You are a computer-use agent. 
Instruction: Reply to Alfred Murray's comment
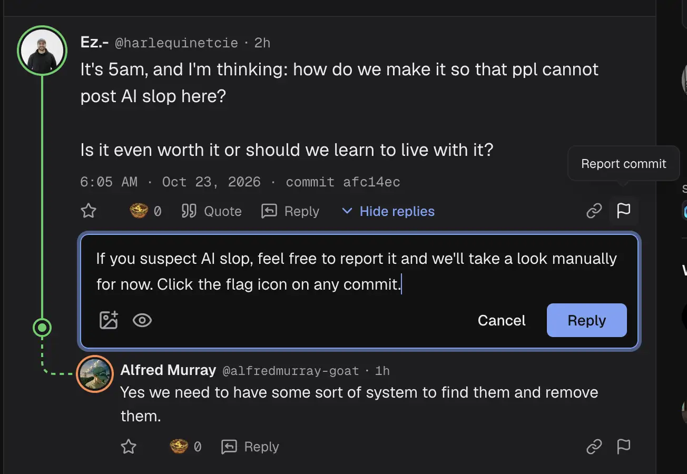pyautogui.click(x=250, y=447)
